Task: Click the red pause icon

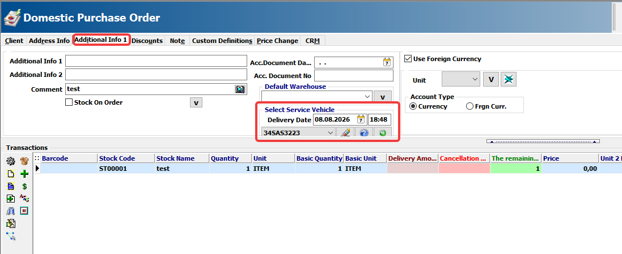Action: pos(24,211)
